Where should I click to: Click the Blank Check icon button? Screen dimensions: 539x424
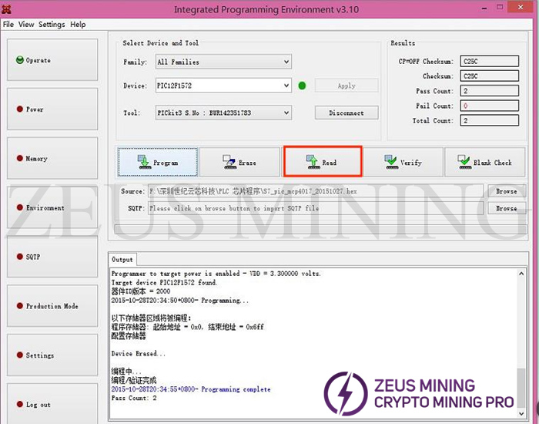484,163
